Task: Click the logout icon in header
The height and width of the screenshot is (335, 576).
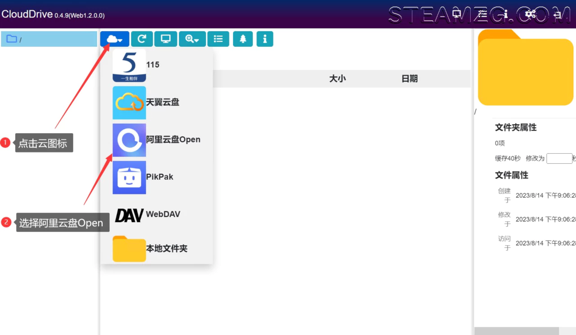Action: (x=557, y=14)
